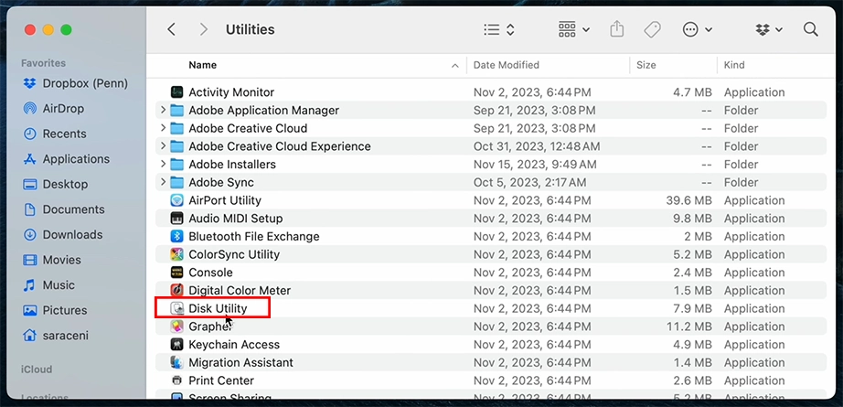
Task: Select the AirPort Utility app icon
Action: click(x=176, y=200)
